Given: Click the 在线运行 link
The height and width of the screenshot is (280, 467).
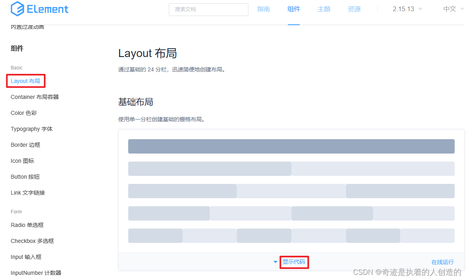Looking at the screenshot, I should pos(442,262).
